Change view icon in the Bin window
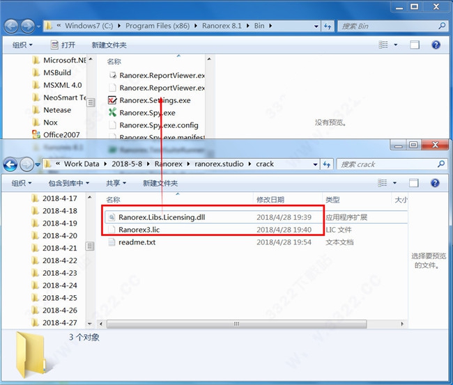This screenshot has height=385, width=453. pos(383,45)
